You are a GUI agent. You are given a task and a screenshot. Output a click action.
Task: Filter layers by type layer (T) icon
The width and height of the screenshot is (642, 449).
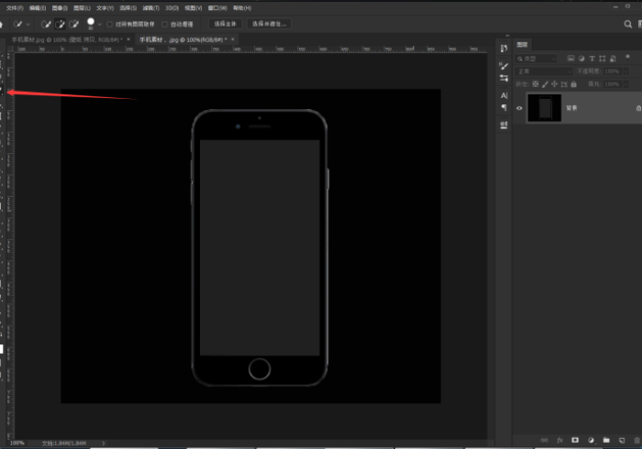[x=592, y=59]
